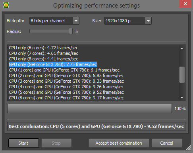Viewport: 193px width, 153px height.
Task: Select CPU (3 cores) and GPU 8.33 result
Action: [66, 81]
